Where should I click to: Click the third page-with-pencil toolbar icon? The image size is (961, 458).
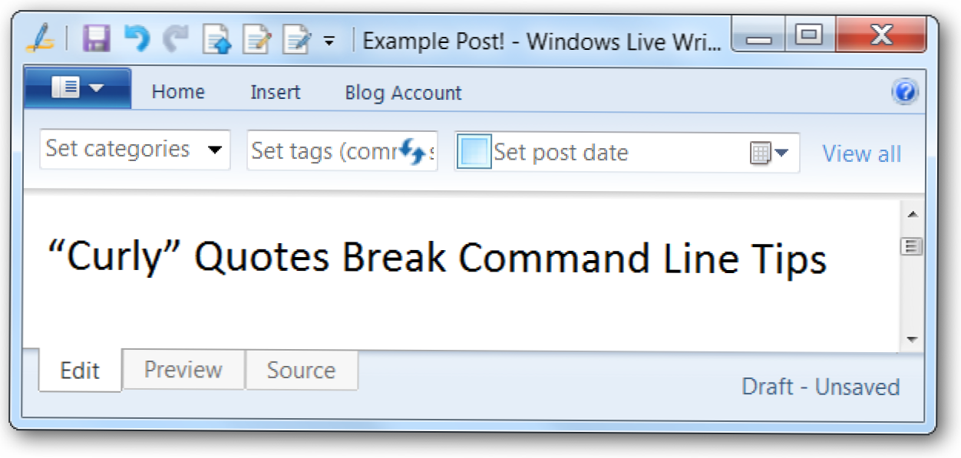click(296, 39)
